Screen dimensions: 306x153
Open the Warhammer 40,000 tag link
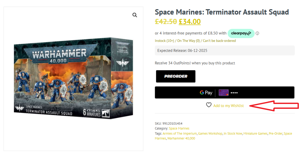click(x=181, y=138)
